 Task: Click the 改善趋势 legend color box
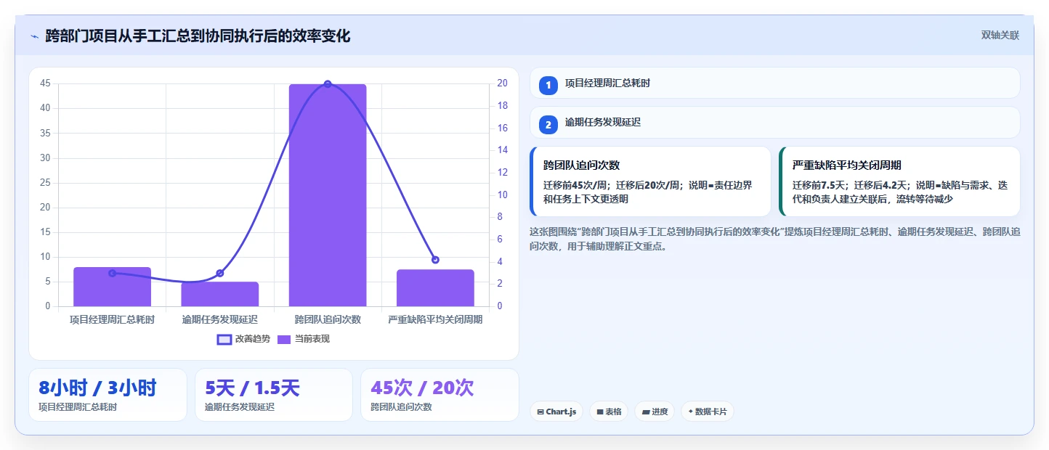[224, 340]
